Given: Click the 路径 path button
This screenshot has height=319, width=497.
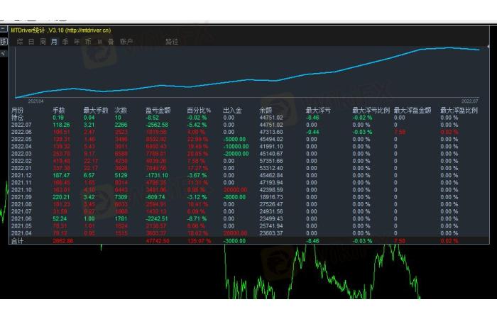Looking at the screenshot, I should (x=172, y=42).
